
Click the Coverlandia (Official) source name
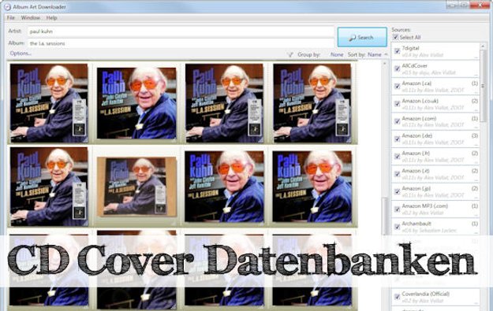click(425, 294)
